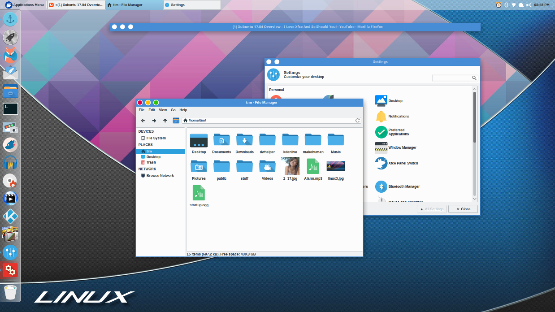Open the Pictures folder
This screenshot has width=555, height=312.
tap(199, 169)
